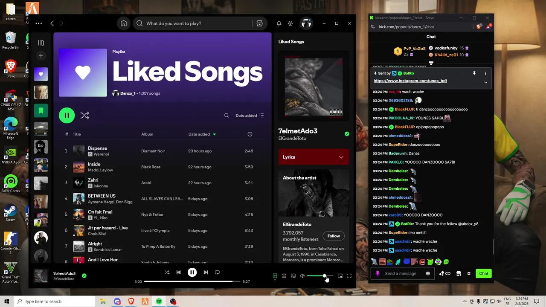The height and width of the screenshot is (307, 546).
Task: Open album Black Rose link
Action: [151, 167]
